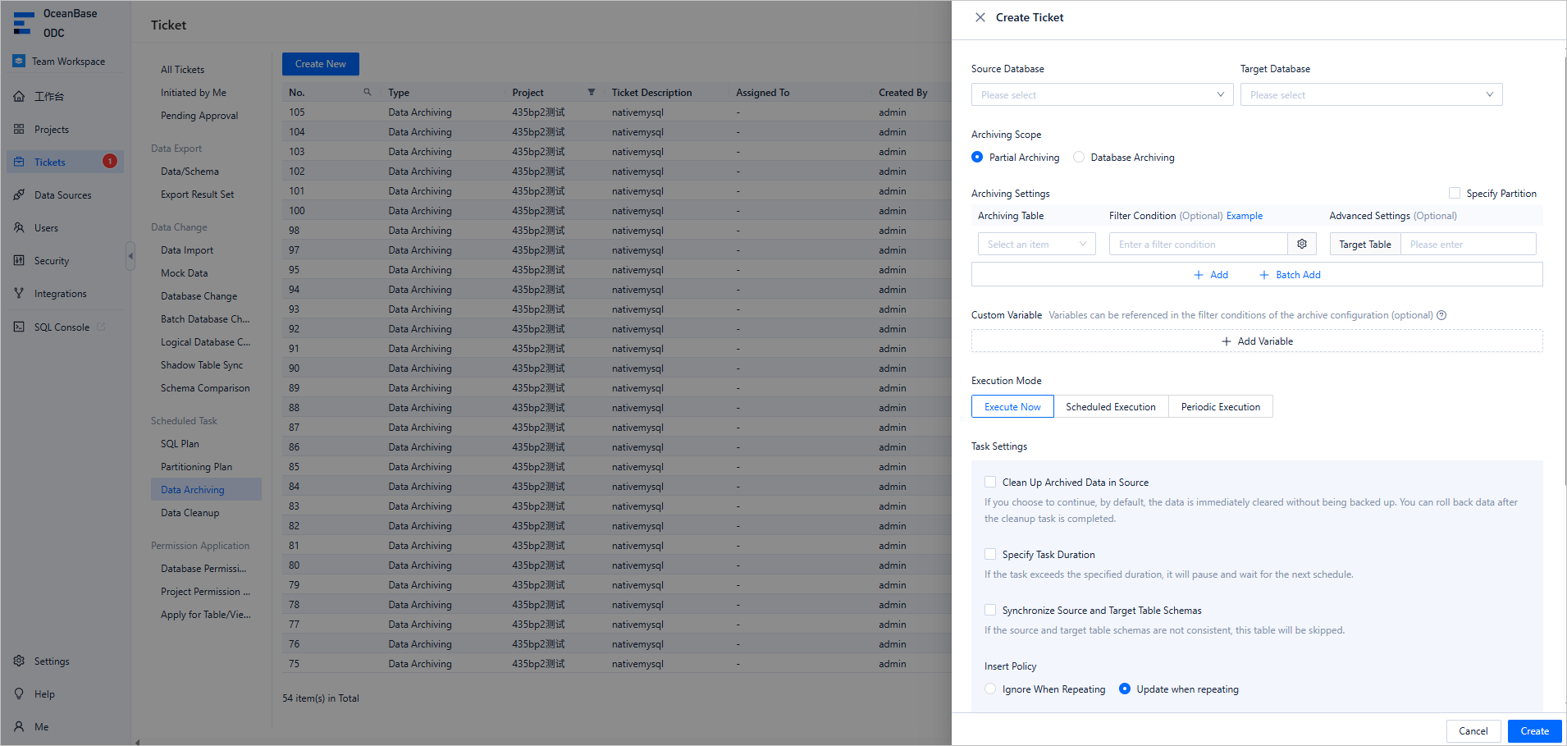Switch to Periodic Execution mode
This screenshot has height=746, width=1567.
point(1220,407)
